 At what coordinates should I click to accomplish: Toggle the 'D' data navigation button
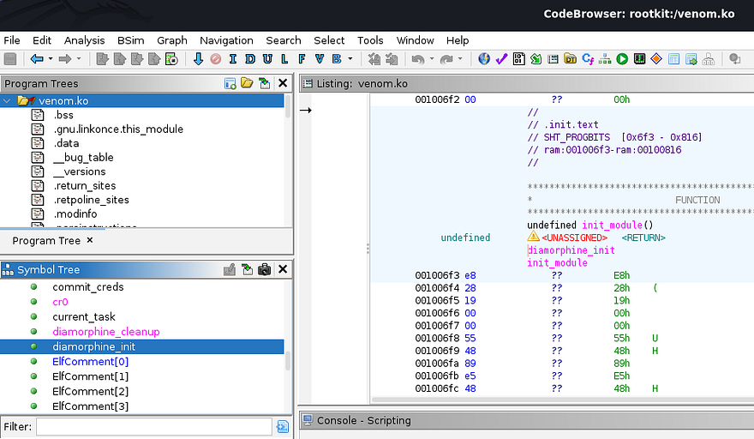249,59
